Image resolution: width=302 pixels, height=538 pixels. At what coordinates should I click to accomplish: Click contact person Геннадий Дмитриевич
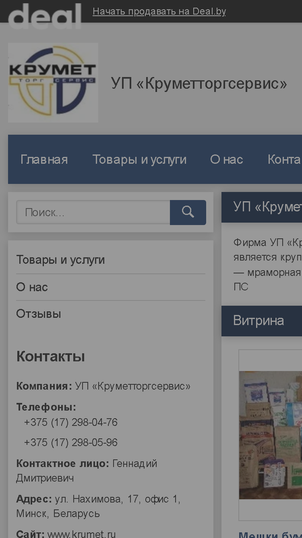(87, 471)
